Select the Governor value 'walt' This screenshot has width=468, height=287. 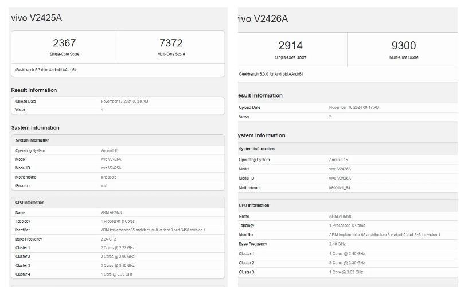pos(104,186)
